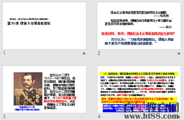Click the blue answer box on slide 4
This screenshot has height=120, width=184.
tap(139, 108)
